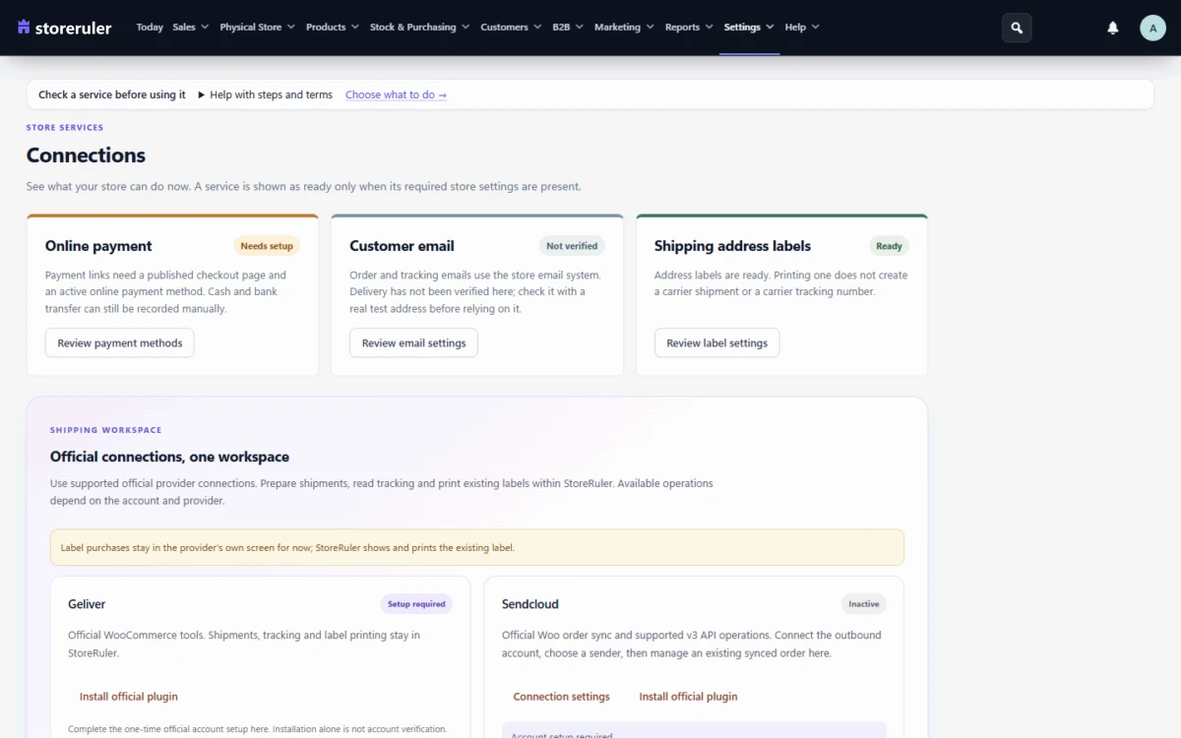Open the Help menu
The width and height of the screenshot is (1181, 738).
pos(802,28)
